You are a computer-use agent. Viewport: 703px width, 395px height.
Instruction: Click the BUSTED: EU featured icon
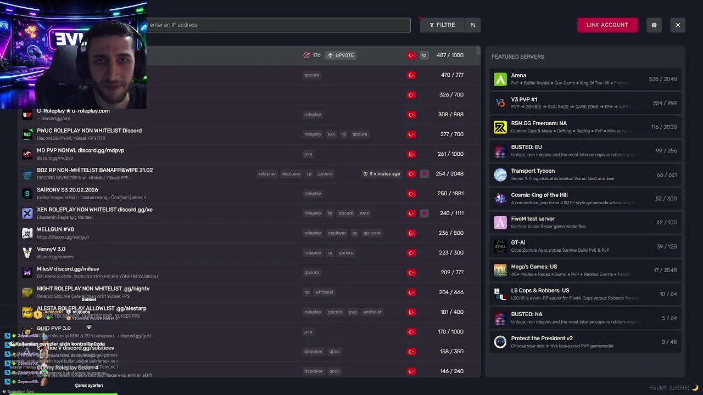tap(500, 150)
